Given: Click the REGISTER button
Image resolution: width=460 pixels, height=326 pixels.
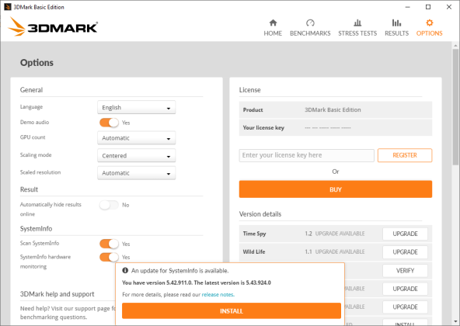Looking at the screenshot, I should click(405, 155).
